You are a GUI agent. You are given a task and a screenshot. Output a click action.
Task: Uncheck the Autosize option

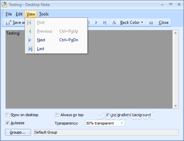click(7, 123)
